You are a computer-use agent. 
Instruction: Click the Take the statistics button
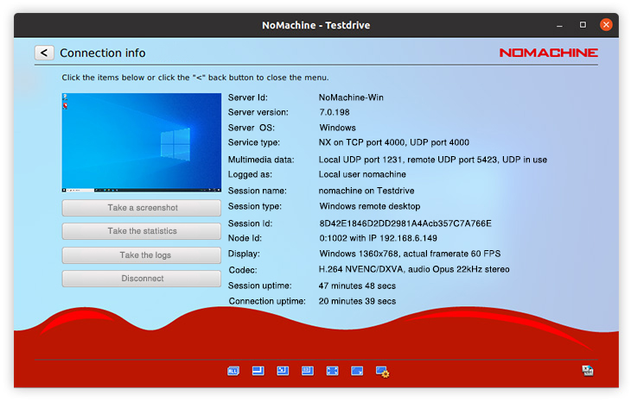(142, 231)
